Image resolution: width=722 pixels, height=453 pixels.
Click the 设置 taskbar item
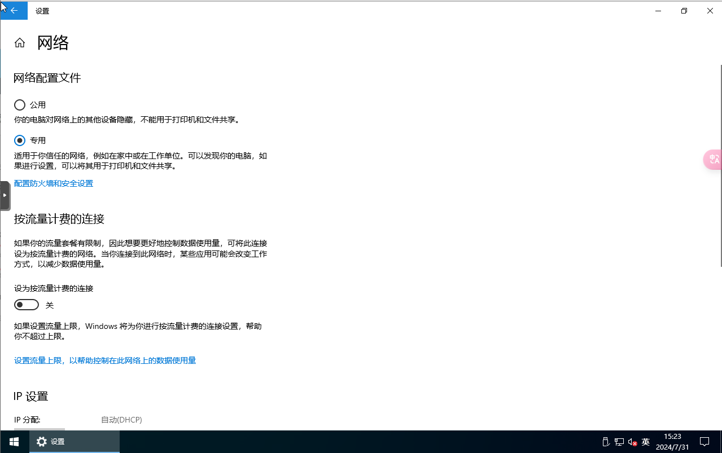75,442
